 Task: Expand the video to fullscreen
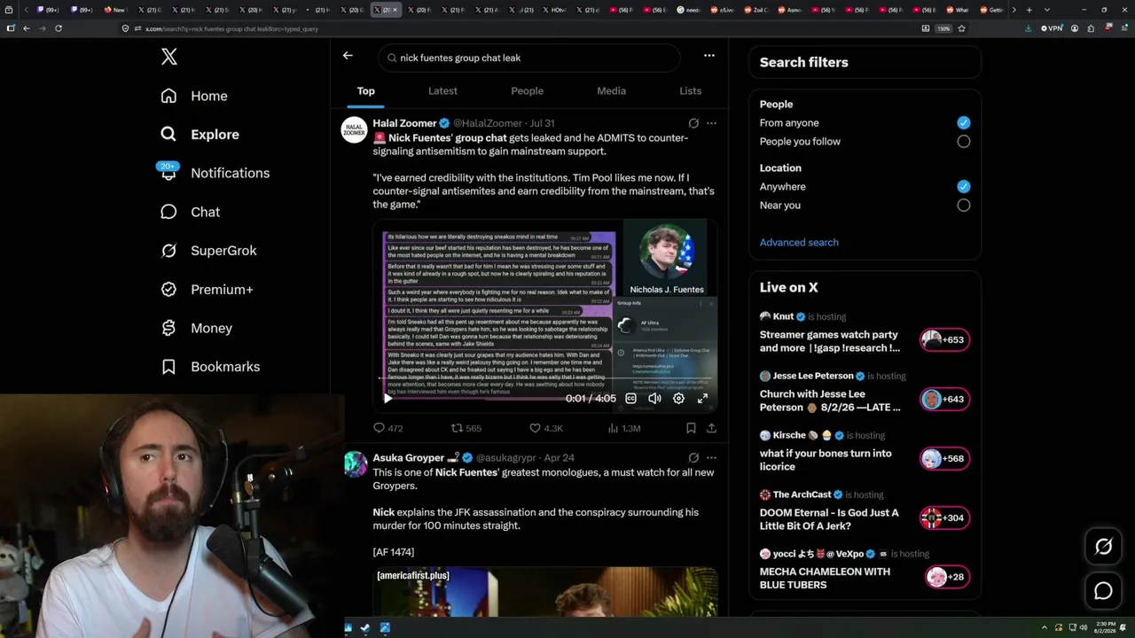click(x=702, y=399)
